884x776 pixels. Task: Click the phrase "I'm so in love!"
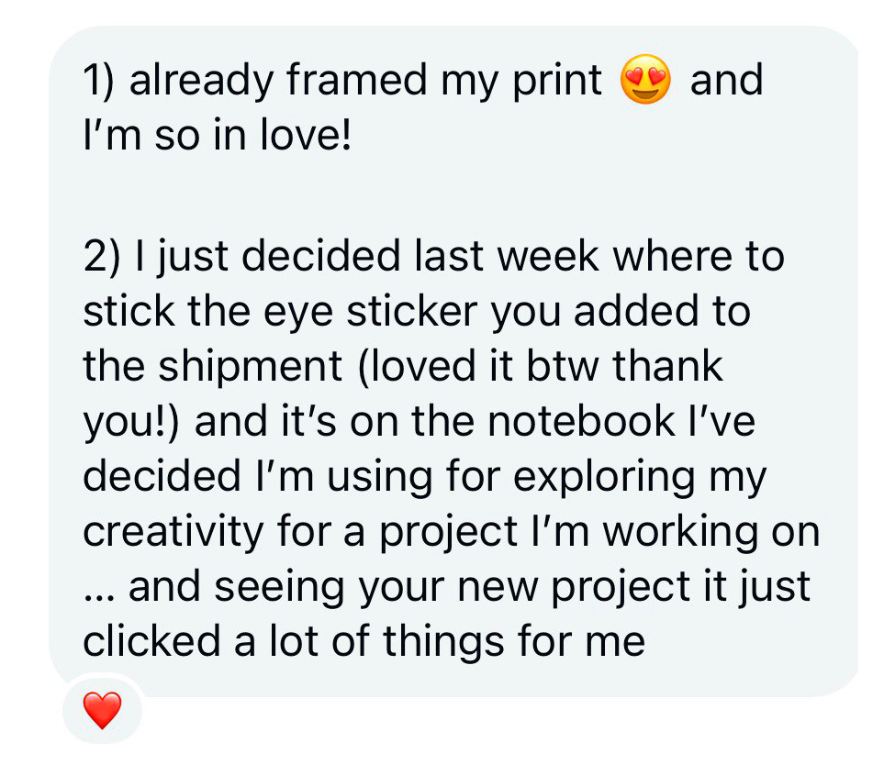click(217, 135)
